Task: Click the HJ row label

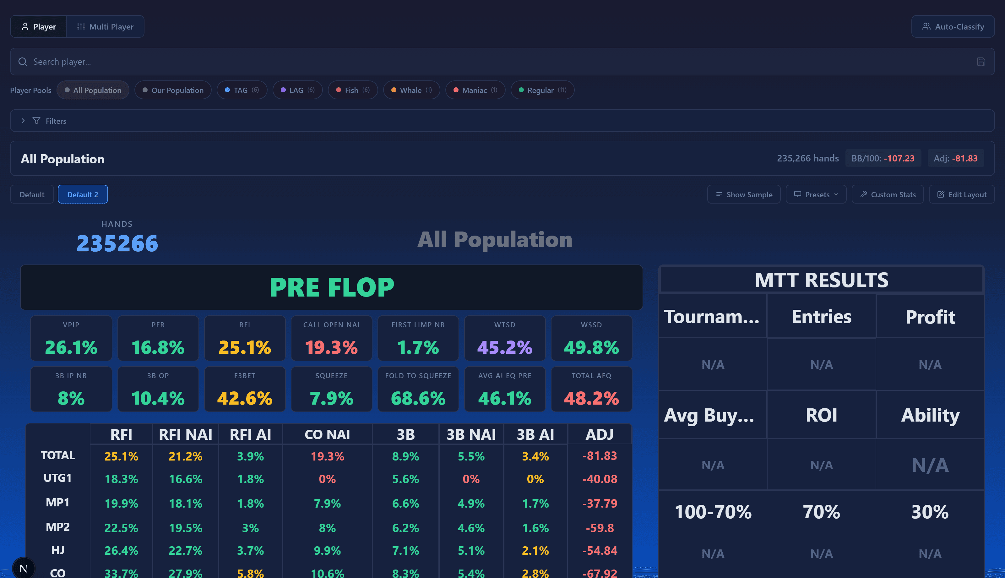Action: [x=57, y=550]
